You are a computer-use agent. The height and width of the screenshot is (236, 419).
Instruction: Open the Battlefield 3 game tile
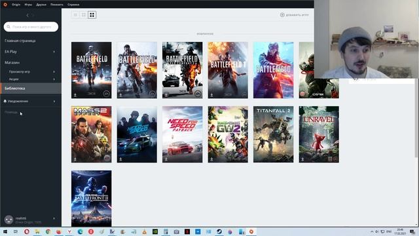click(x=92, y=70)
